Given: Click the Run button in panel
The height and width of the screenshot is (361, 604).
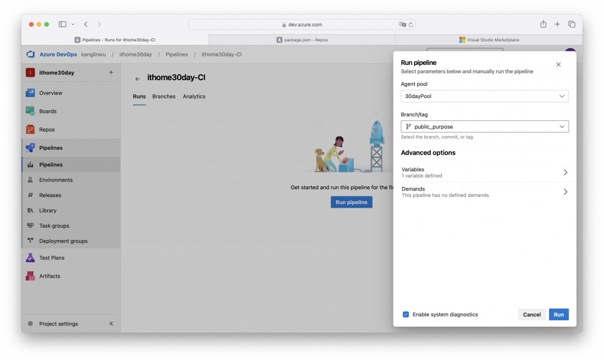Looking at the screenshot, I should [x=559, y=314].
